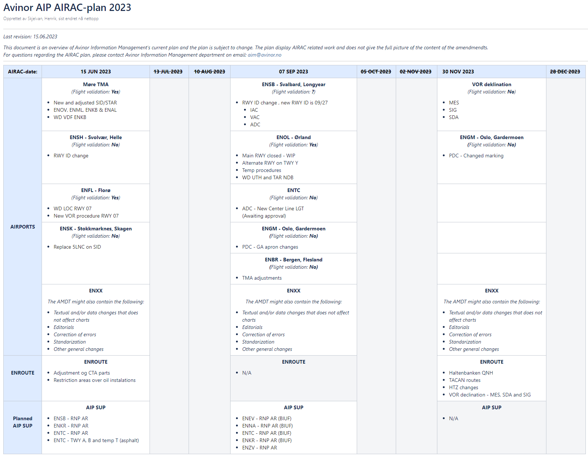Select 'HTZ changes' bullet
This screenshot has width=588, height=456.
pos(464,387)
